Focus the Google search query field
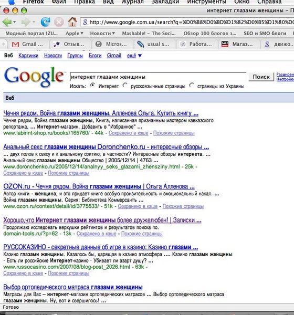This screenshot has width=294, height=315. tap(157, 77)
